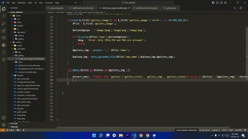248x139 pixels.
Task: Collapse the uploaded folder
Action: pyautogui.click(x=21, y=32)
